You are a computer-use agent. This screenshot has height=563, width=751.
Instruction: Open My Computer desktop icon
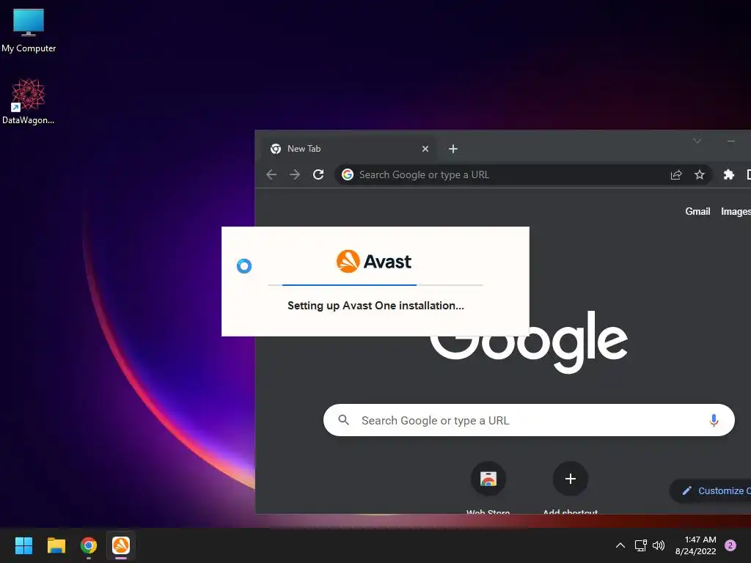pyautogui.click(x=29, y=30)
